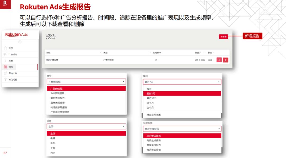This screenshot has width=286, height=158.
Task: Select 时间段表现报告 report type
Action: 86,107
